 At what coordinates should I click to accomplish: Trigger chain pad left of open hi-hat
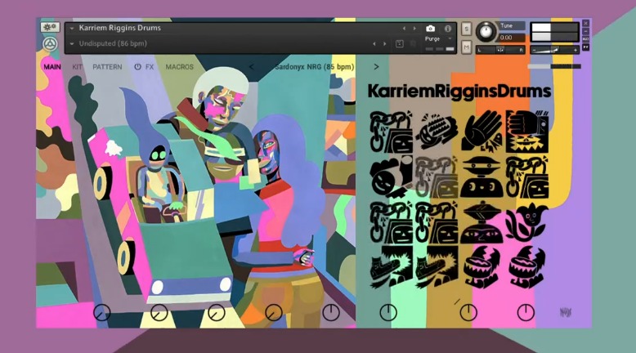(x=436, y=221)
